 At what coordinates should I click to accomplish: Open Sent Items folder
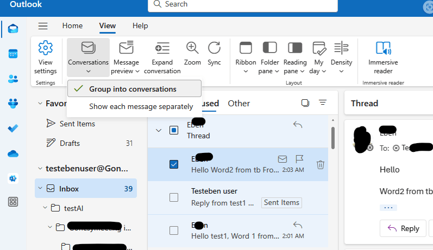[x=77, y=124]
